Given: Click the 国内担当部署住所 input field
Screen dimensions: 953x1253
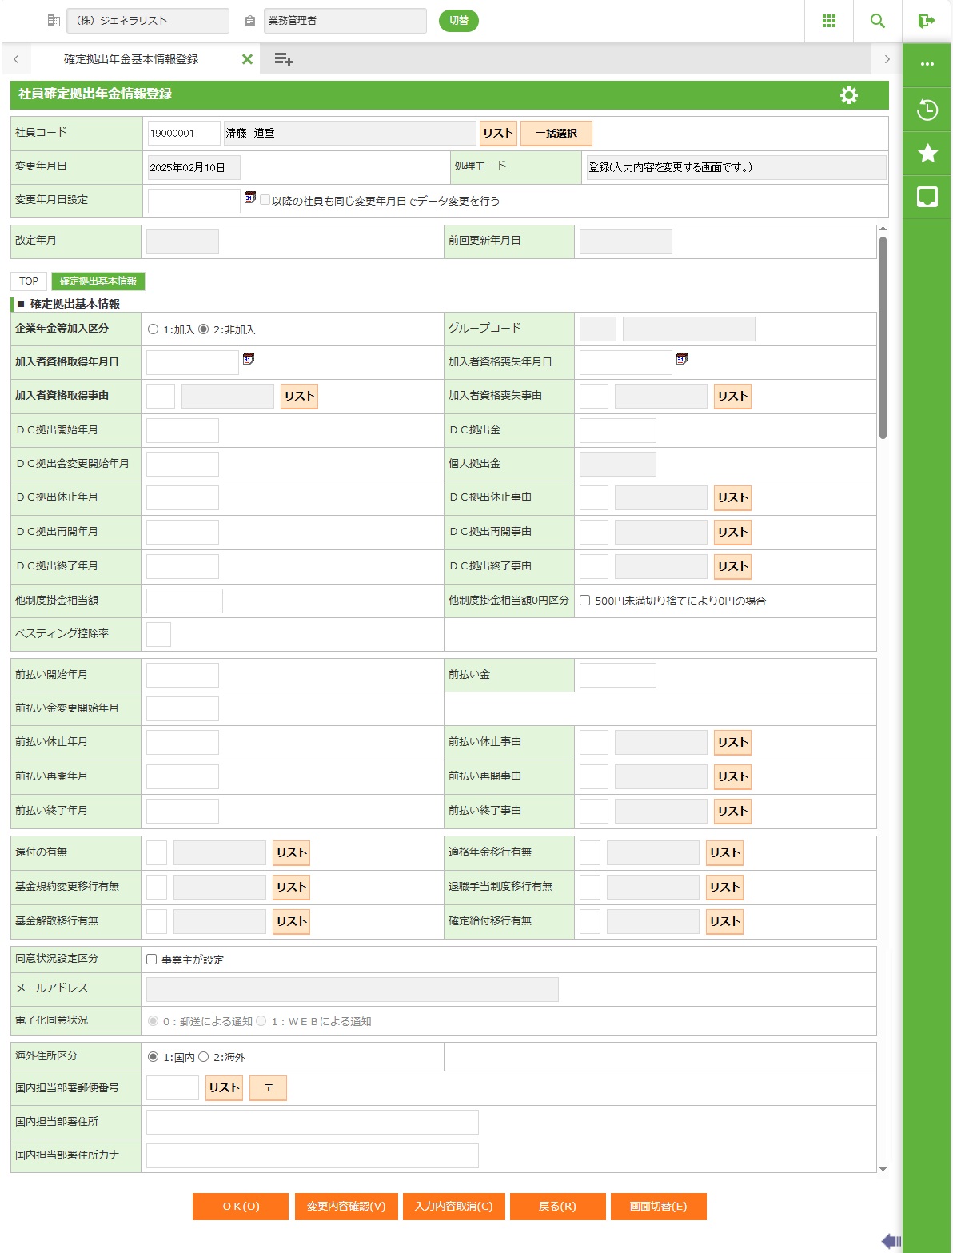Looking at the screenshot, I should click(x=313, y=1122).
